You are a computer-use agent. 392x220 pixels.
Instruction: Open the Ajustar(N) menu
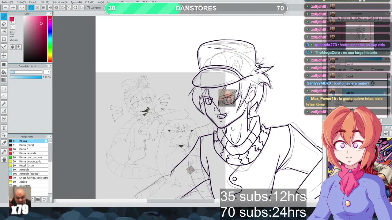tap(76, 2)
